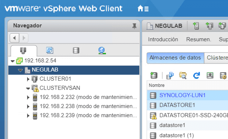The image size is (228, 139).
Task: Expand host 192.168.2.238
Action: pos(28,107)
